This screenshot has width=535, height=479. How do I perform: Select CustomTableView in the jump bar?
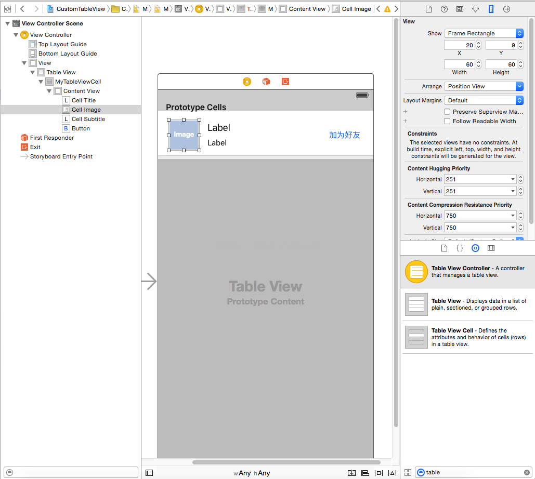(76, 9)
